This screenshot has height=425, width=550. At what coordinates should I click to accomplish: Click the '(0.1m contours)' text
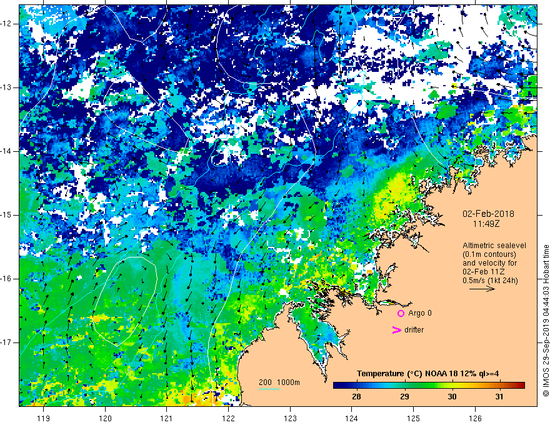pos(489,254)
